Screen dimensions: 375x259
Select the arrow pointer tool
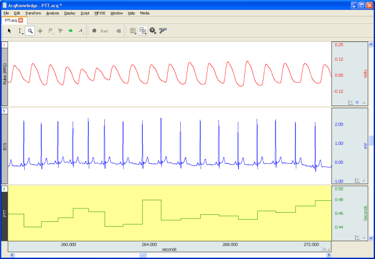tap(9, 31)
